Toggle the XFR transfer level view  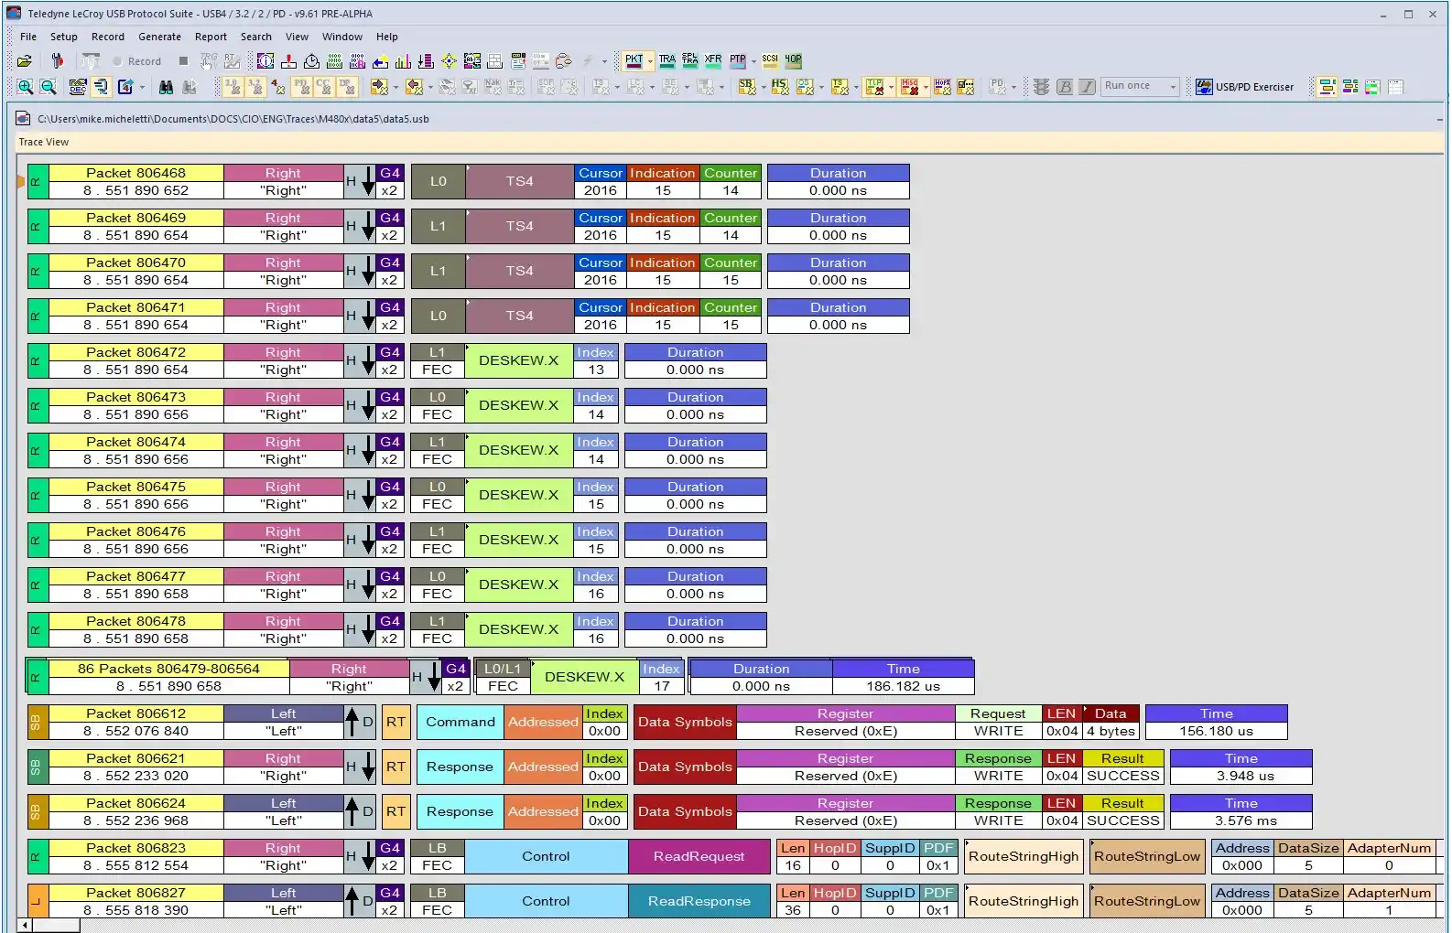click(x=712, y=60)
